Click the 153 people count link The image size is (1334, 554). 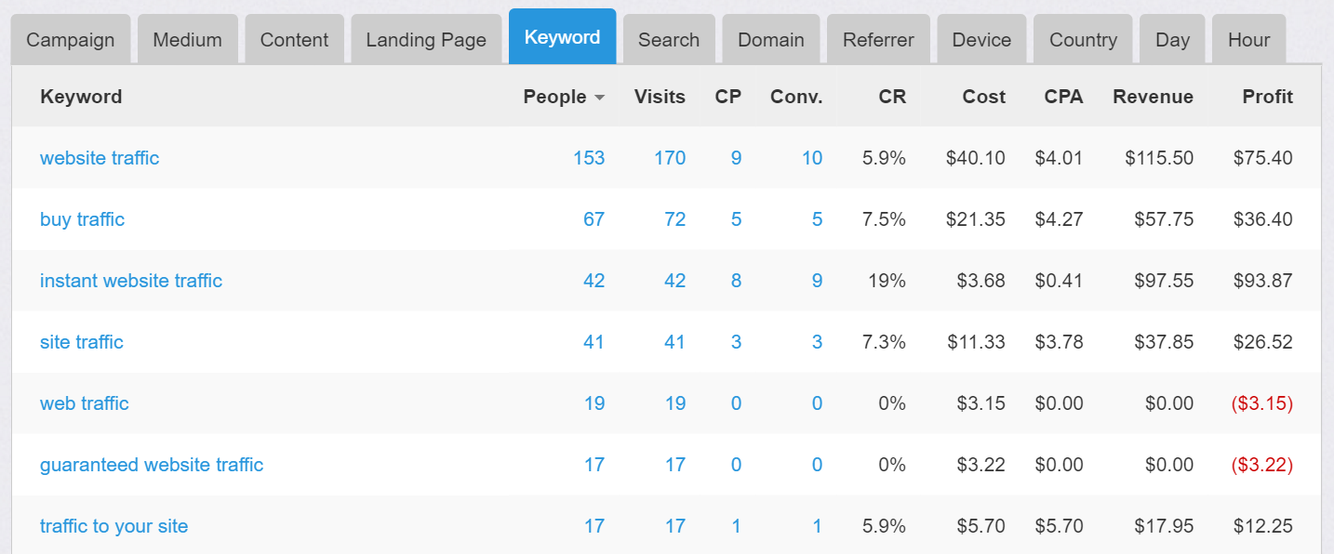point(589,158)
